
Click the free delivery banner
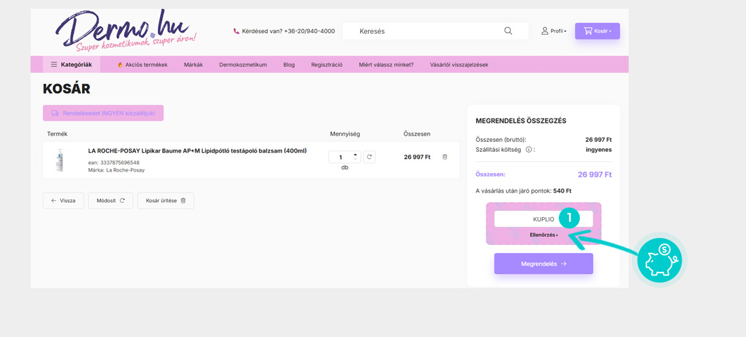coord(103,113)
